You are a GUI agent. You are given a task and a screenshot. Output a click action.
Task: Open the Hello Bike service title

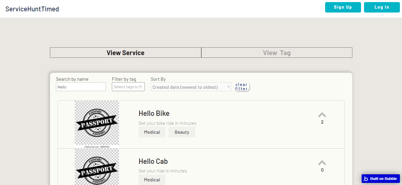pyautogui.click(x=154, y=114)
